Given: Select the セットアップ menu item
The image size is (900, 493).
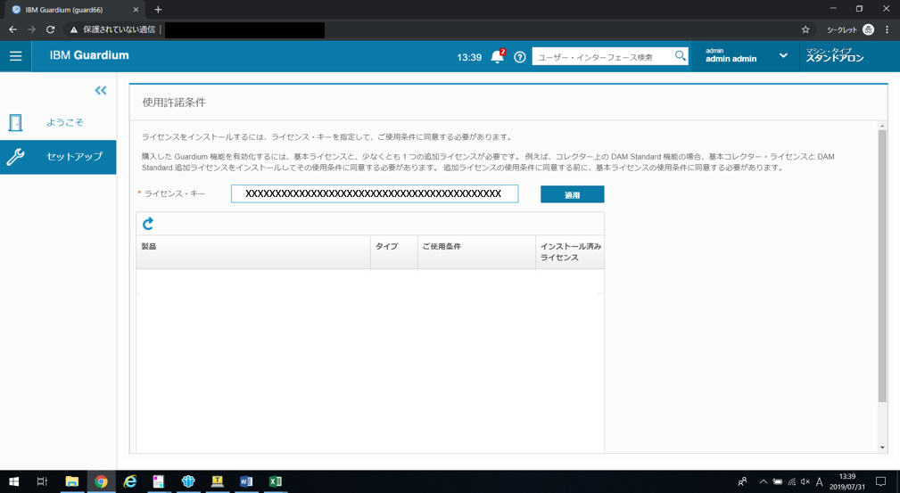Looking at the screenshot, I should pos(58,157).
